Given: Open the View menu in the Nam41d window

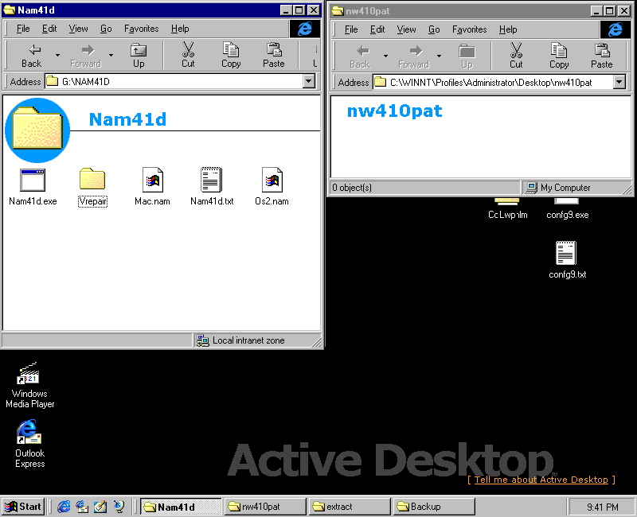Looking at the screenshot, I should [78, 29].
